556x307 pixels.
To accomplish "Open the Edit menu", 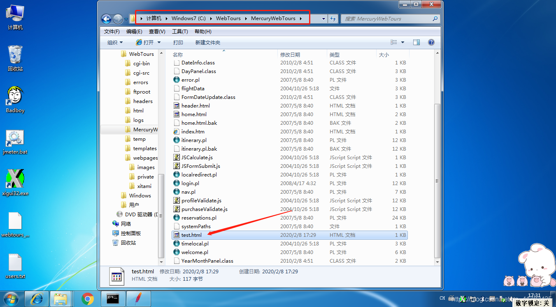I will 134,32.
